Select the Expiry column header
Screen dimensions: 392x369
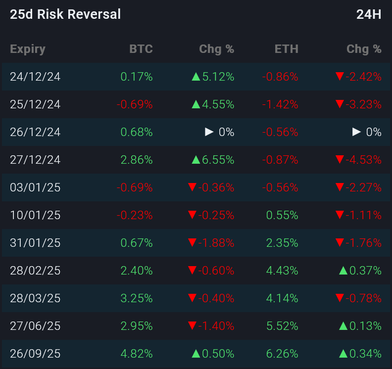tap(28, 49)
